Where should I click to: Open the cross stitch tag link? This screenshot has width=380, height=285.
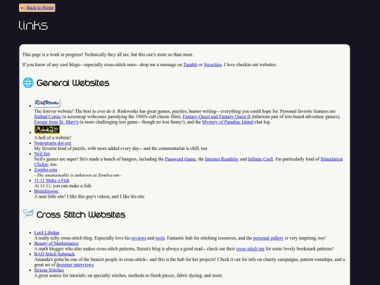[250, 248]
